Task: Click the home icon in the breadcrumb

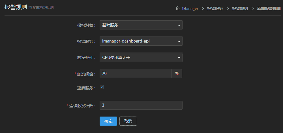Action: [x=178, y=9]
